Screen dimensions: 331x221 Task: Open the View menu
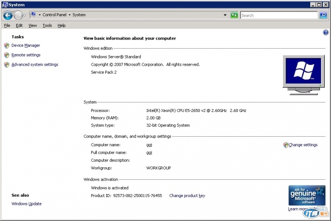click(33, 26)
